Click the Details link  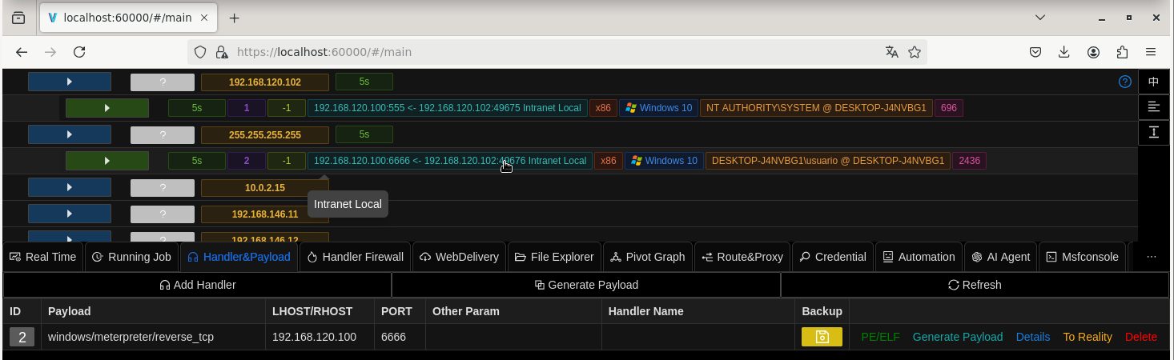1033,337
